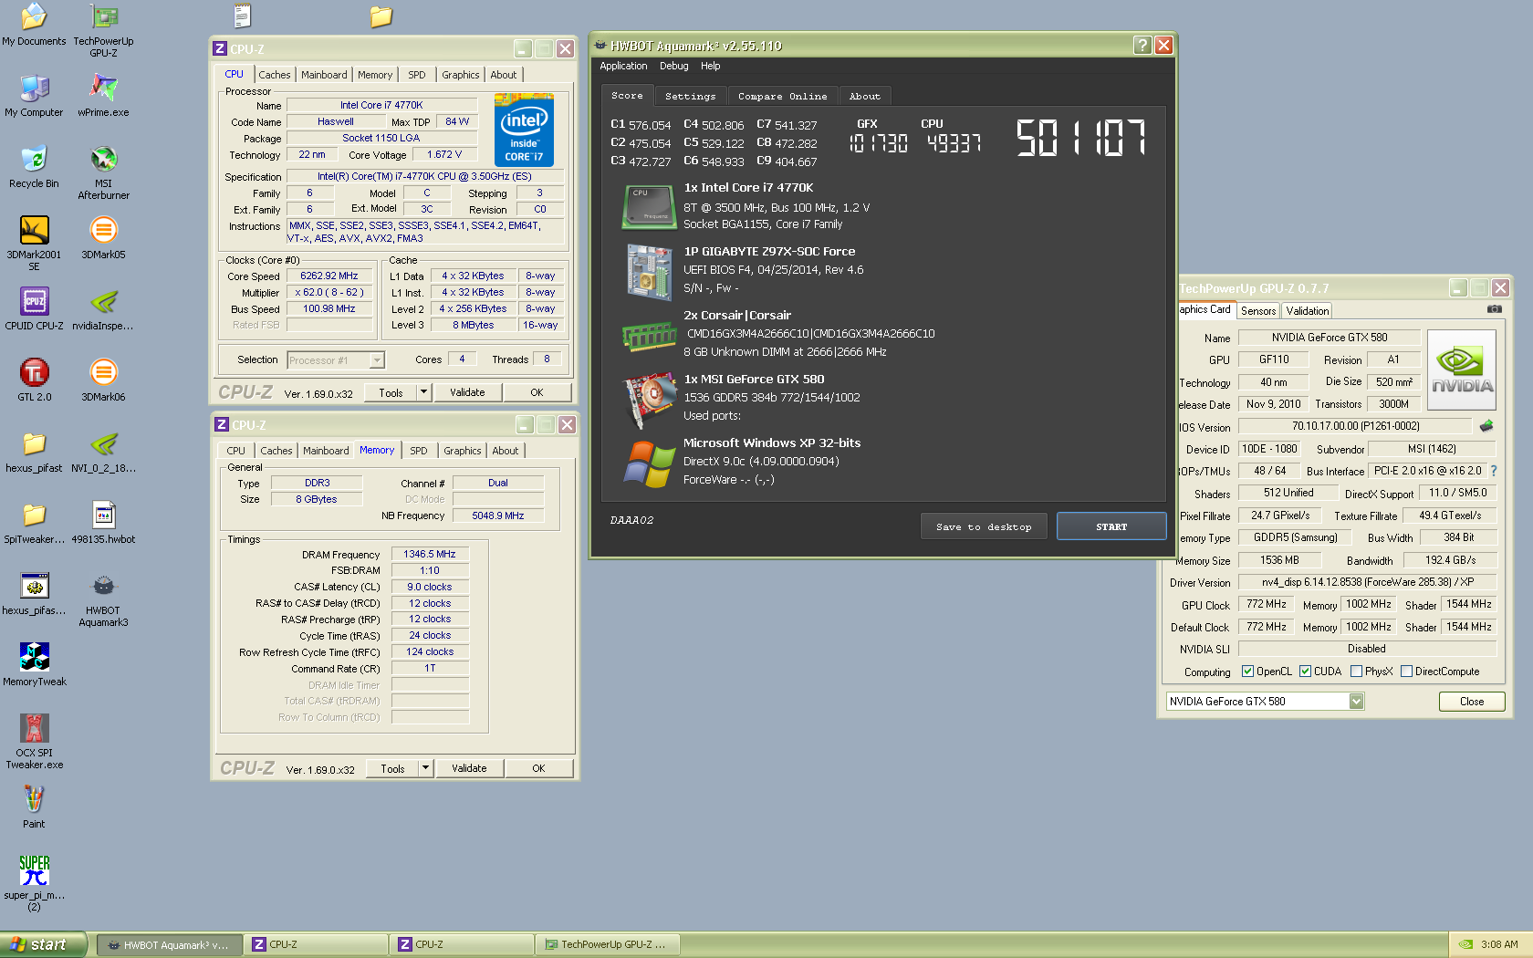Viewport: 1533px width, 958px height.
Task: Launch super_pi_mod desktop icon
Action: (34, 885)
